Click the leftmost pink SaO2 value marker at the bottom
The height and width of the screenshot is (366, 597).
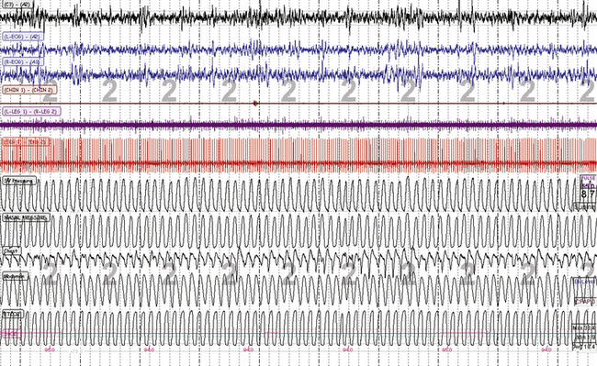pos(50,349)
